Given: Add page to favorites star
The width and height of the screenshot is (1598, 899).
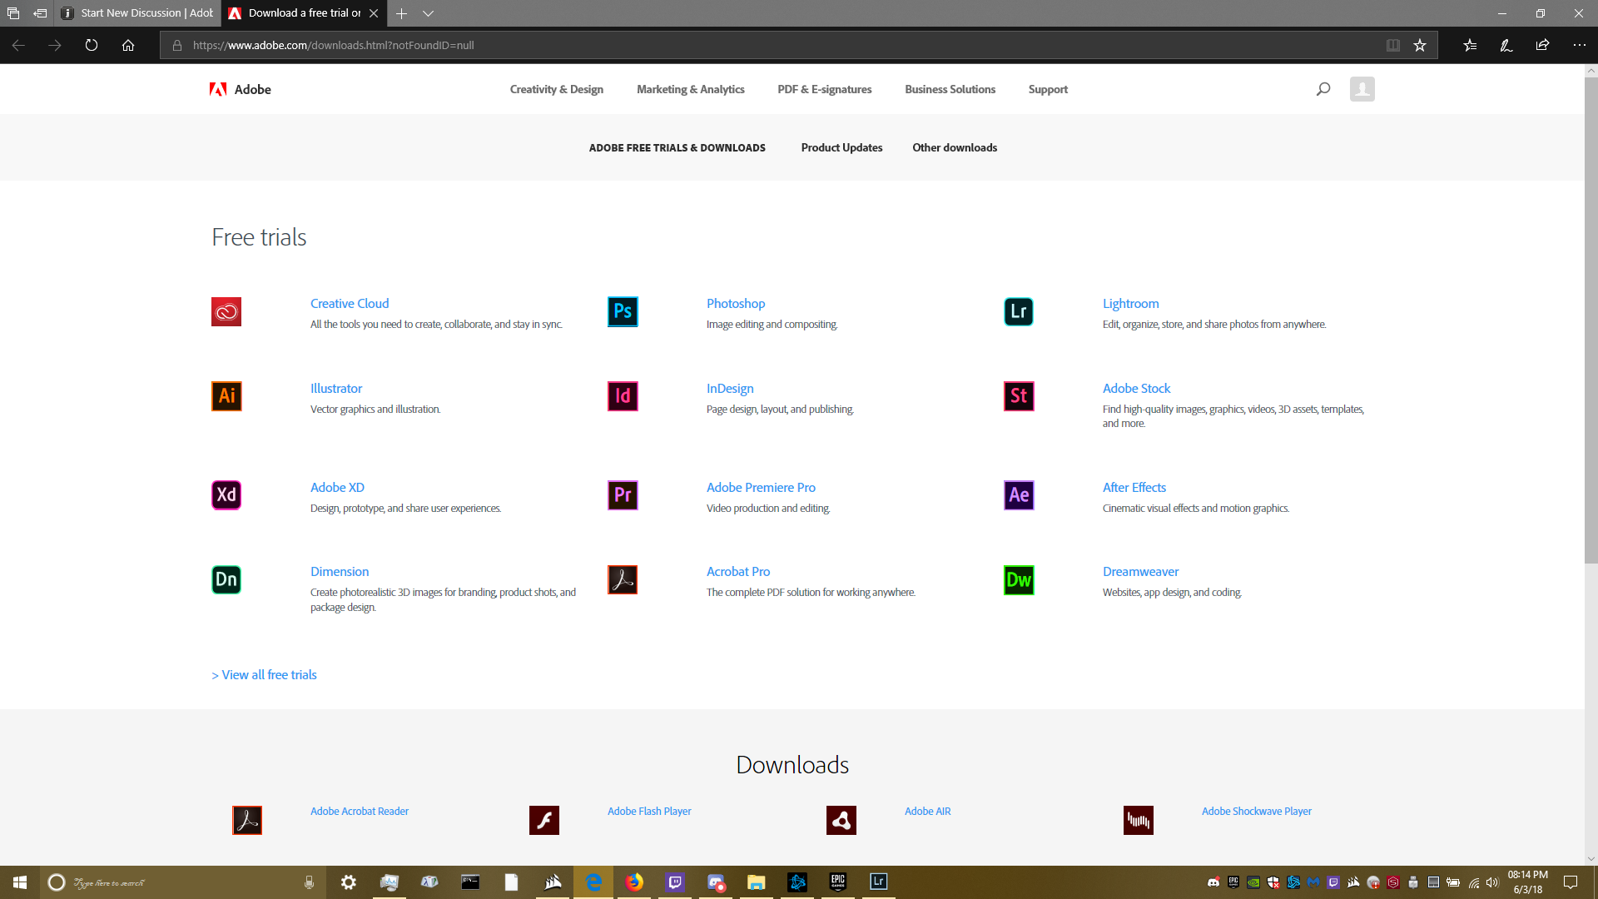Looking at the screenshot, I should point(1420,46).
